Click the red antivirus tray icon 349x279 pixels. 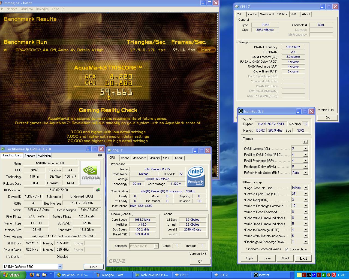pos(334,275)
